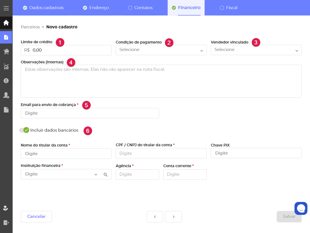Open the shopping cart icon in sidebar

[6, 52]
